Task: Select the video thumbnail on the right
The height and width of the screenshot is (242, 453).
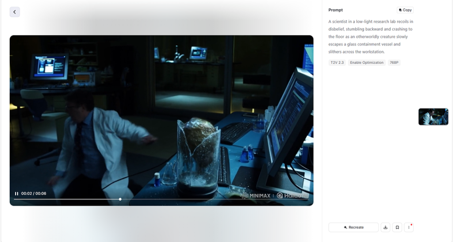Action: pos(434,117)
